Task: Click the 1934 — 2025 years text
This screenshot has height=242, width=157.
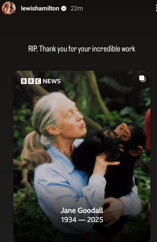Action: coord(82,220)
